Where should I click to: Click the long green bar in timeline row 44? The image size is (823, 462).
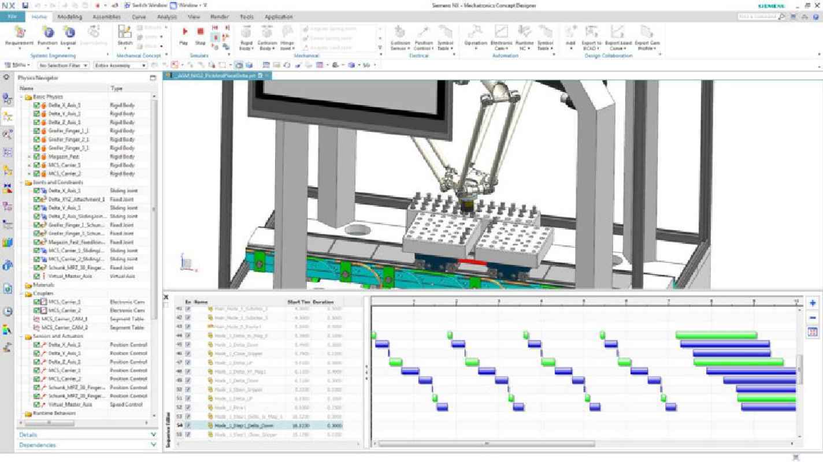click(716, 335)
